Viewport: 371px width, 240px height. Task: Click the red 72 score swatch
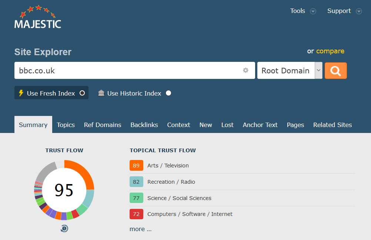(x=136, y=214)
